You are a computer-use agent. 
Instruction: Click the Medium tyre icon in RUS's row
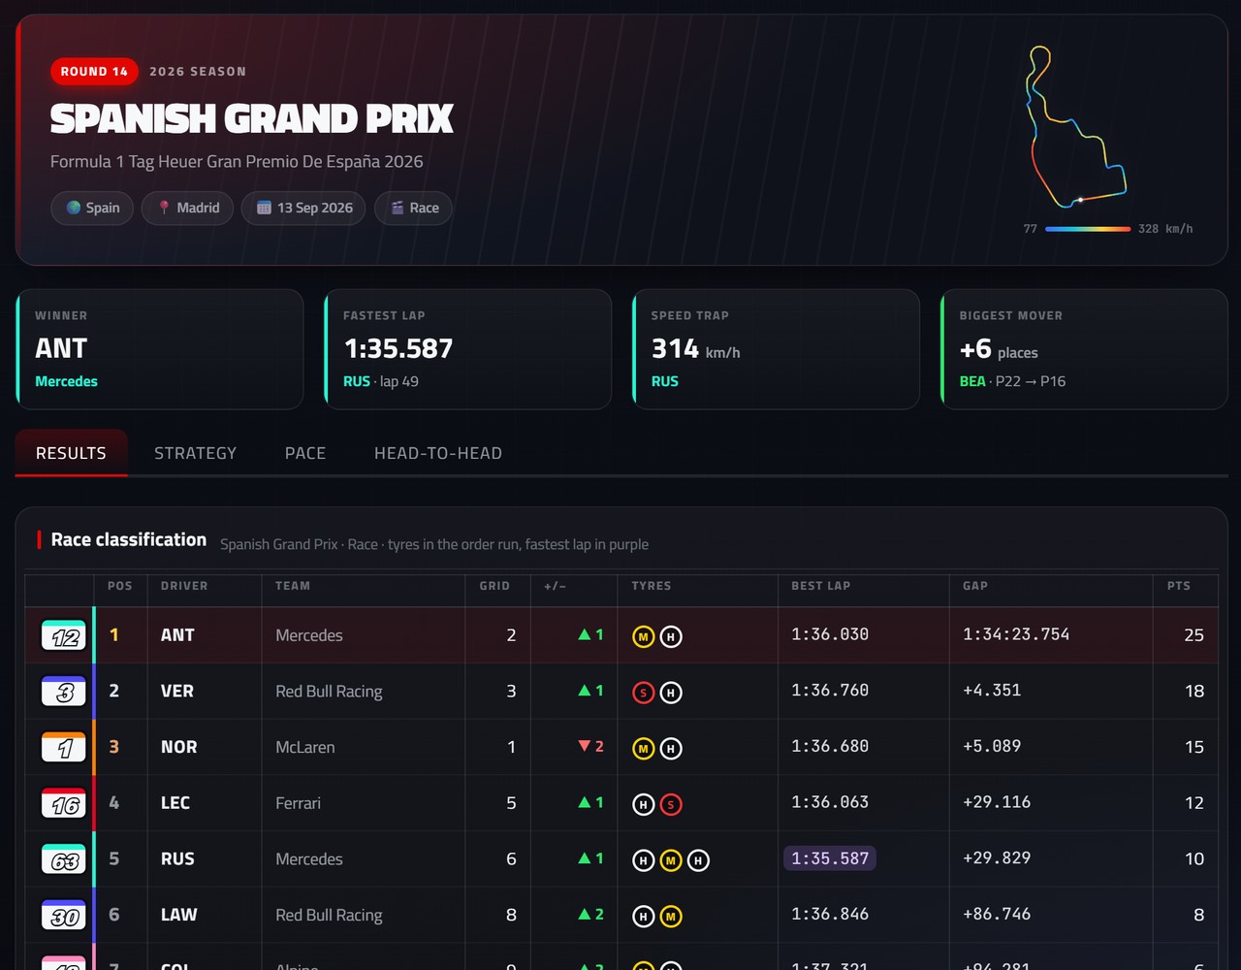coord(671,860)
